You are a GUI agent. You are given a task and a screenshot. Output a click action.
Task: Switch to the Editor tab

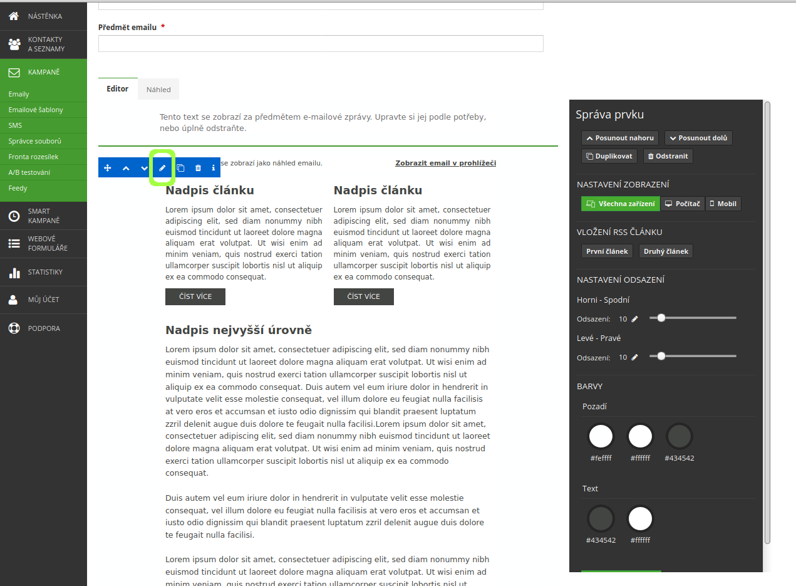(x=118, y=89)
